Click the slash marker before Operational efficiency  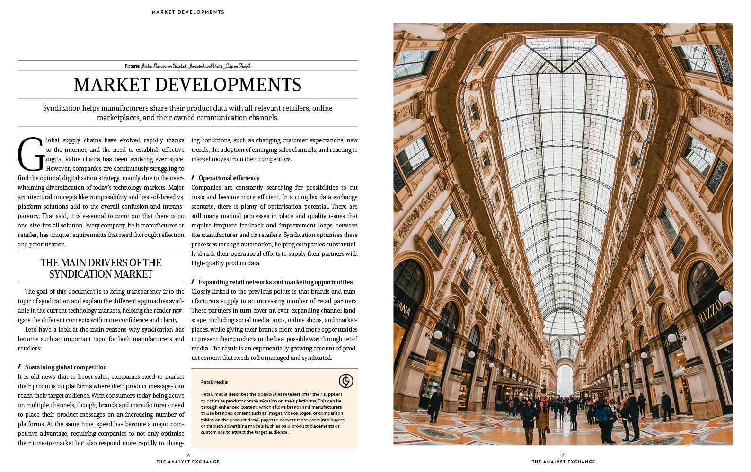click(x=193, y=178)
